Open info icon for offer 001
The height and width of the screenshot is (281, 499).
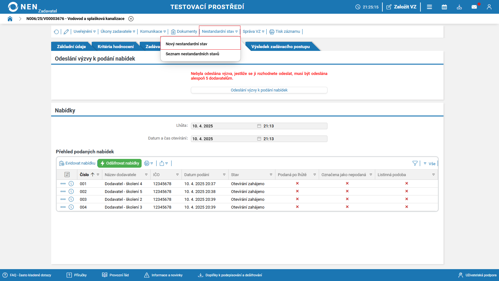[71, 184]
